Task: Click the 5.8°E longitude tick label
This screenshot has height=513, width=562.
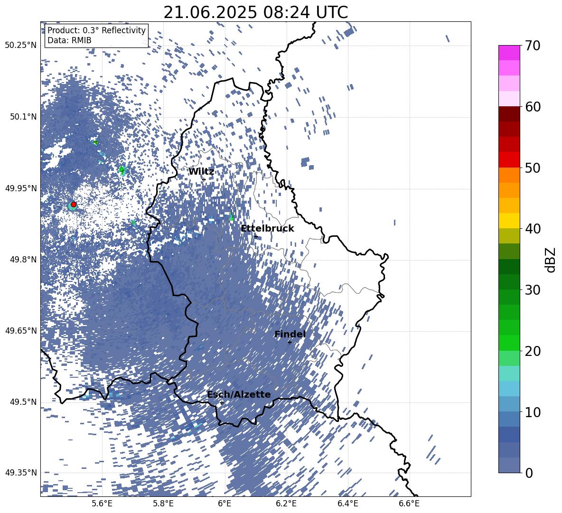Action: point(163,504)
